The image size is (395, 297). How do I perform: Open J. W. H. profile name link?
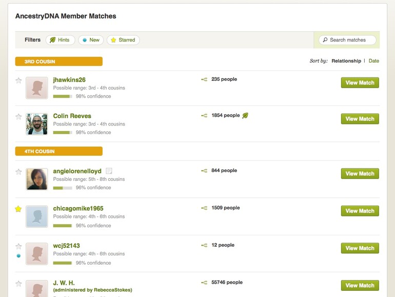click(x=64, y=283)
